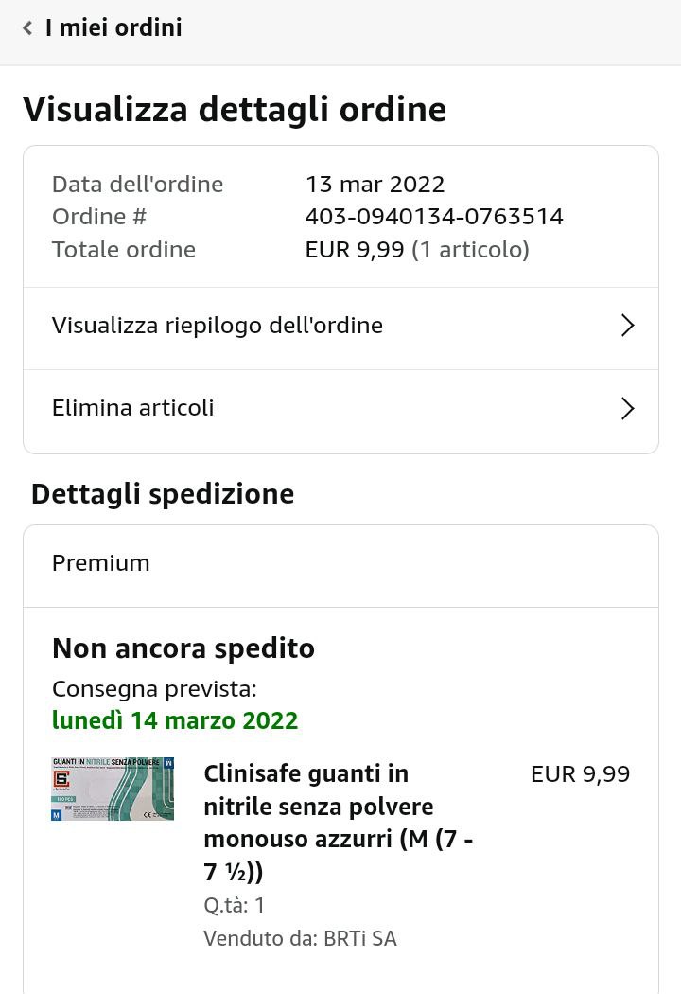Image resolution: width=681 pixels, height=994 pixels.
Task: Click the Visualizza dettagli ordine page title
Action: (235, 109)
